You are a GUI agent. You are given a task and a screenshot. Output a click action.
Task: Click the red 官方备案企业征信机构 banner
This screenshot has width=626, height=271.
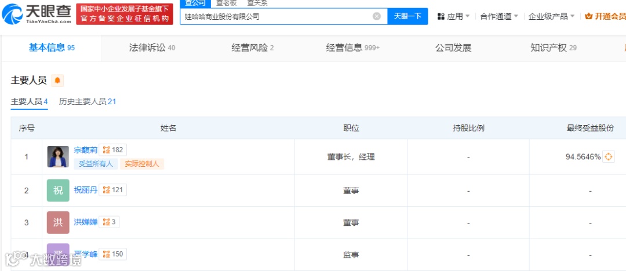(125, 14)
